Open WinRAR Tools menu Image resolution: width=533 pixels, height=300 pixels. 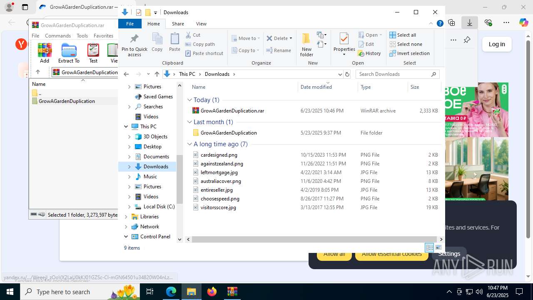tap(82, 36)
